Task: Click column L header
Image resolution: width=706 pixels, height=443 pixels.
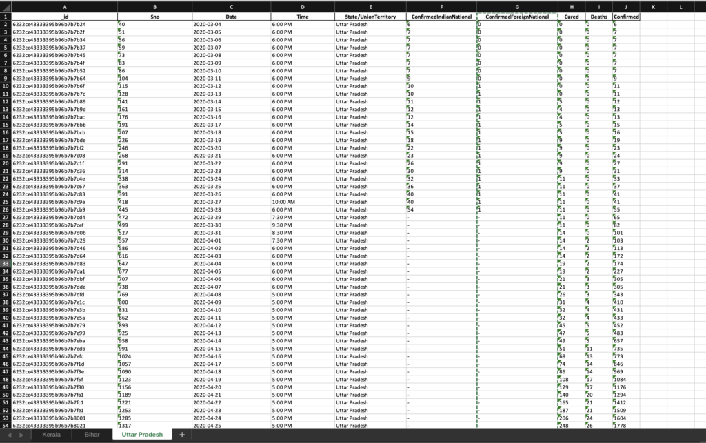Action: point(680,7)
